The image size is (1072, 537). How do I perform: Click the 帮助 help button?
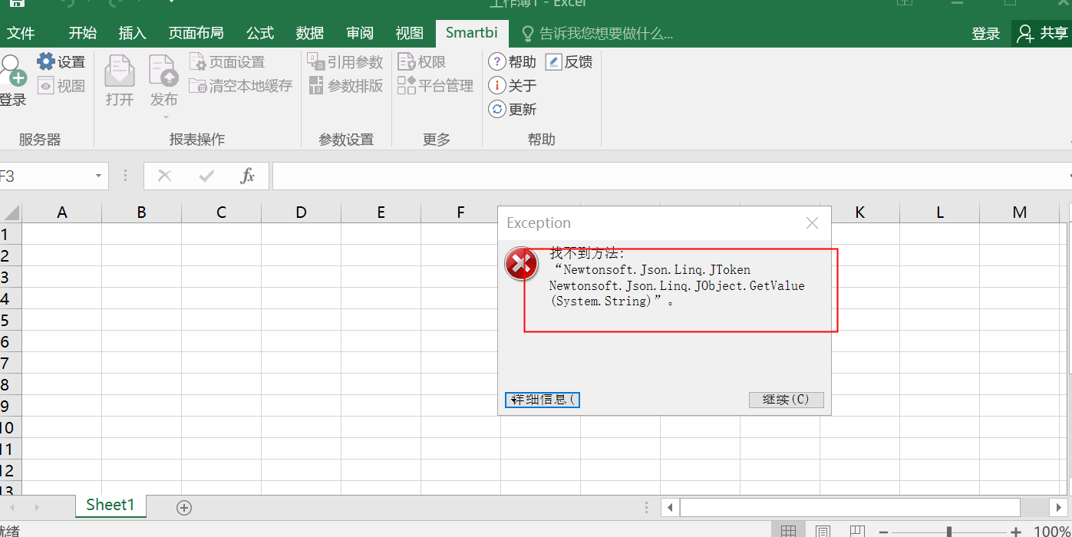(x=512, y=62)
